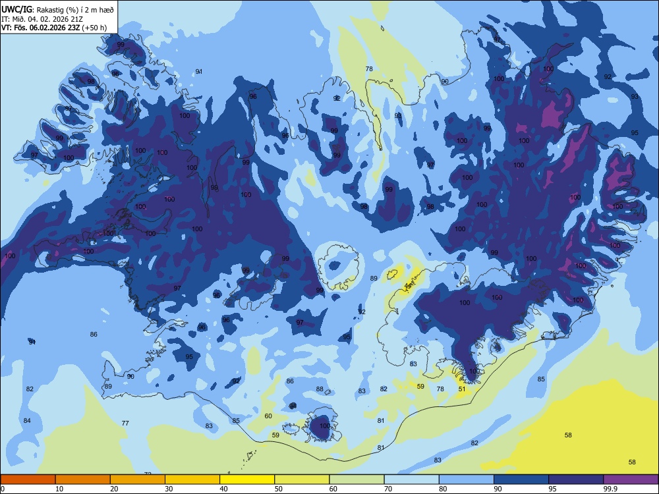Select the pale green 60–70 legend swatch
Image resolution: width=659 pixels, height=494 pixels.
pos(357,480)
